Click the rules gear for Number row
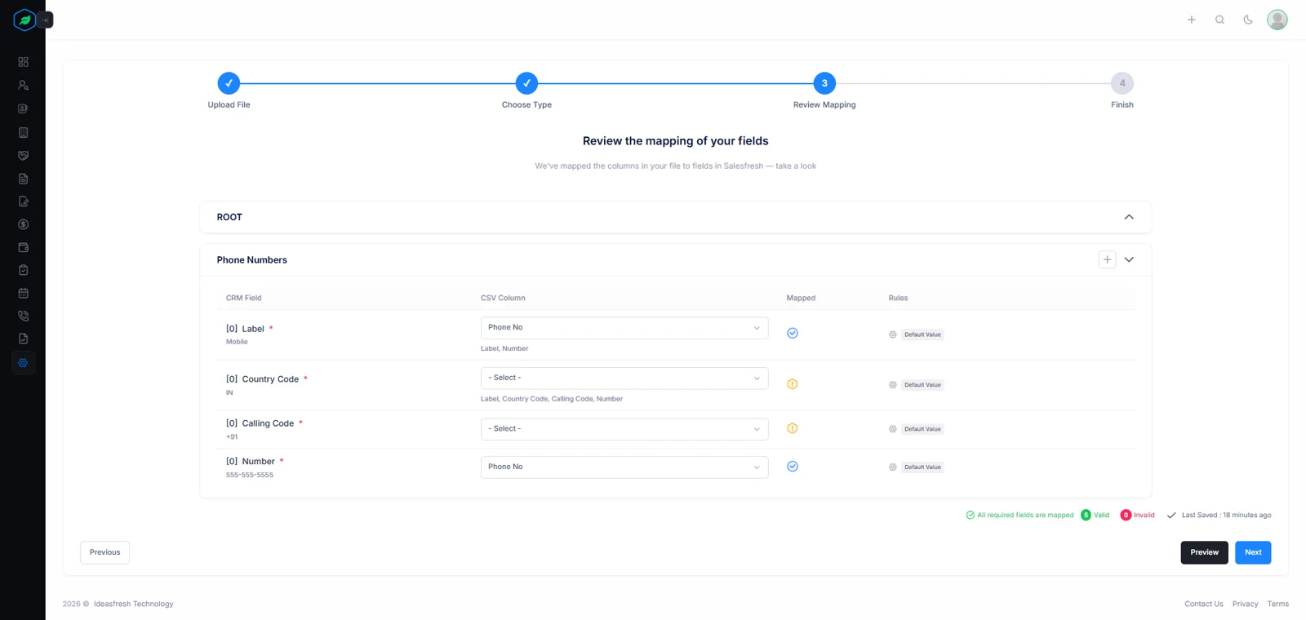The height and width of the screenshot is (620, 1306). coord(893,467)
